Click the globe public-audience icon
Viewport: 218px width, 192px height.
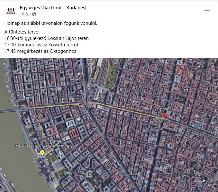click(34, 14)
